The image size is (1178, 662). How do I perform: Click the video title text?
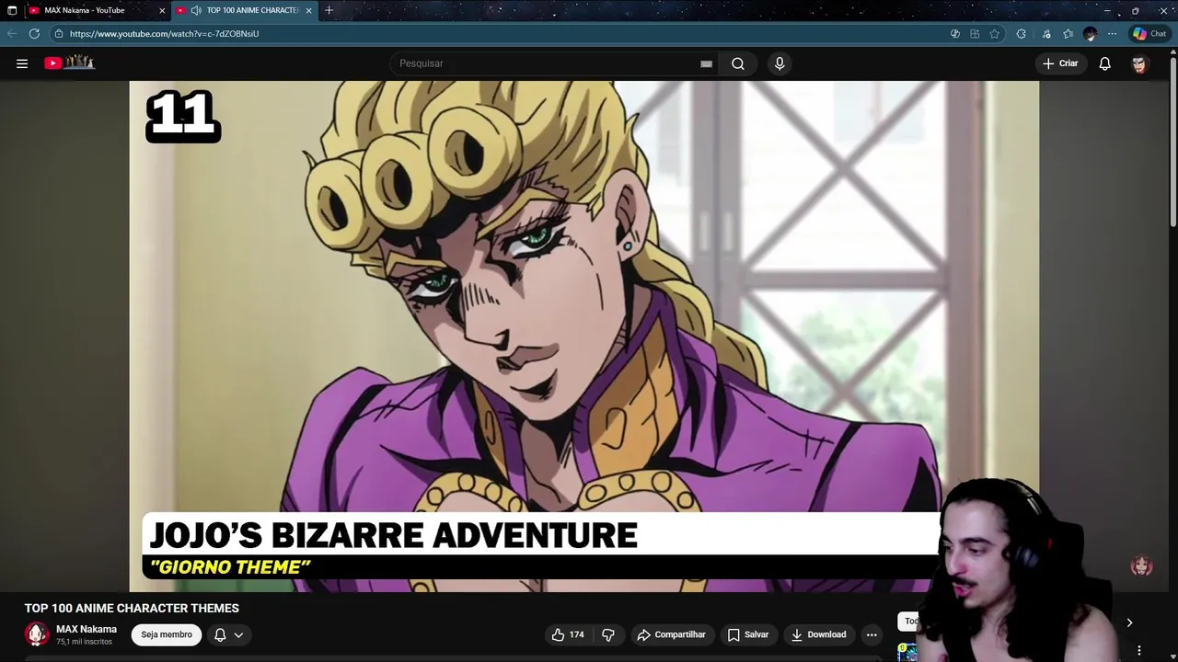132,608
